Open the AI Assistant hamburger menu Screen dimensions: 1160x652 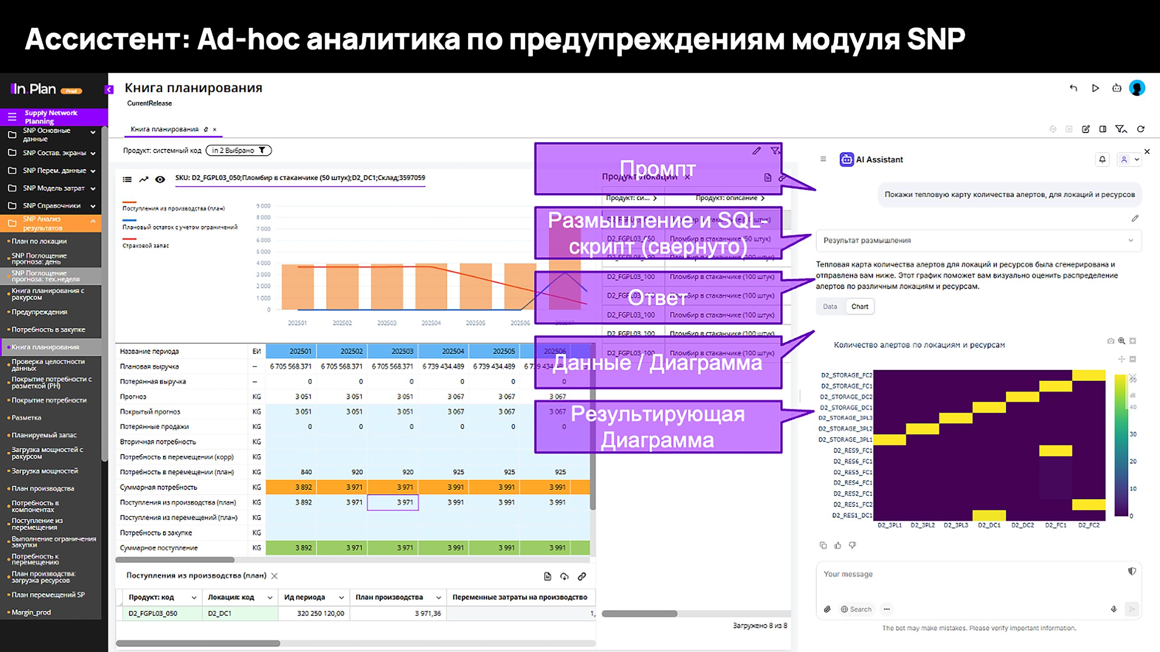click(x=823, y=159)
